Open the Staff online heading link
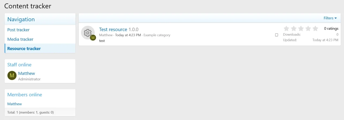 pyautogui.click(x=19, y=65)
